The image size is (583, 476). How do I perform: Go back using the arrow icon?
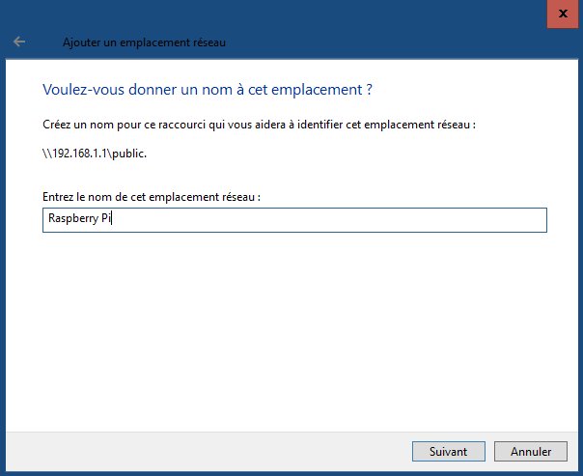coord(19,42)
